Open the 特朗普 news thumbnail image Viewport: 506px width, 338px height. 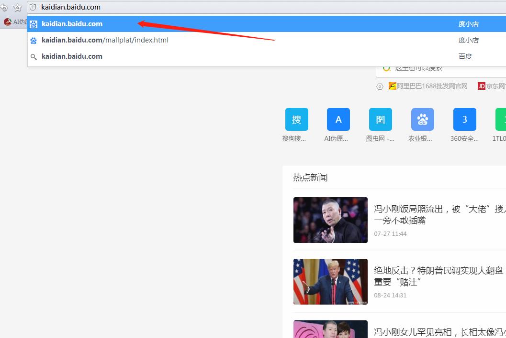[330, 282]
